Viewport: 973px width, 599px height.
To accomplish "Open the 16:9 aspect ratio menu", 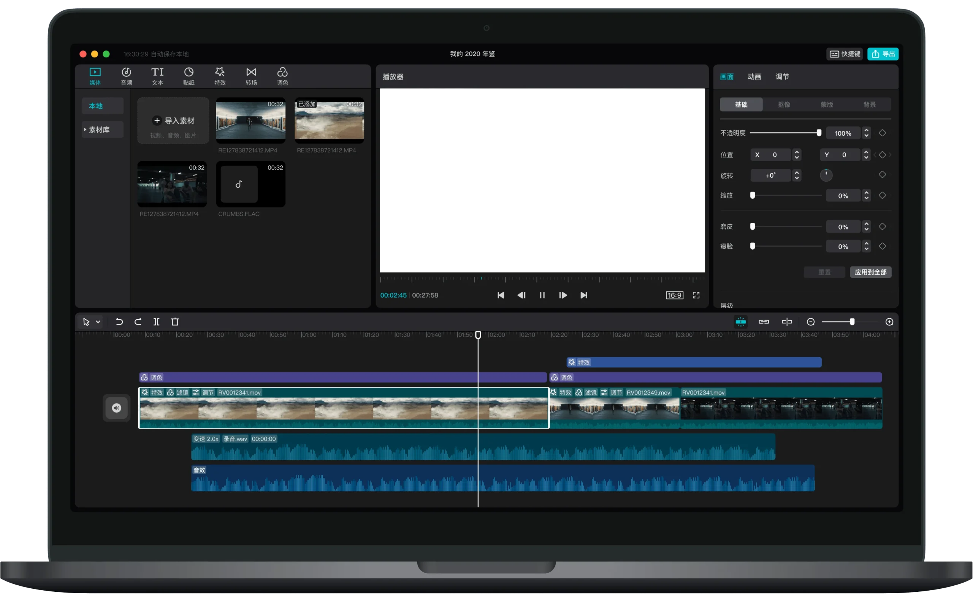I will tap(674, 295).
